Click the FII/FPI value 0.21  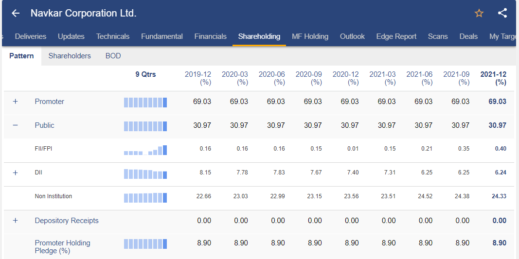click(427, 149)
